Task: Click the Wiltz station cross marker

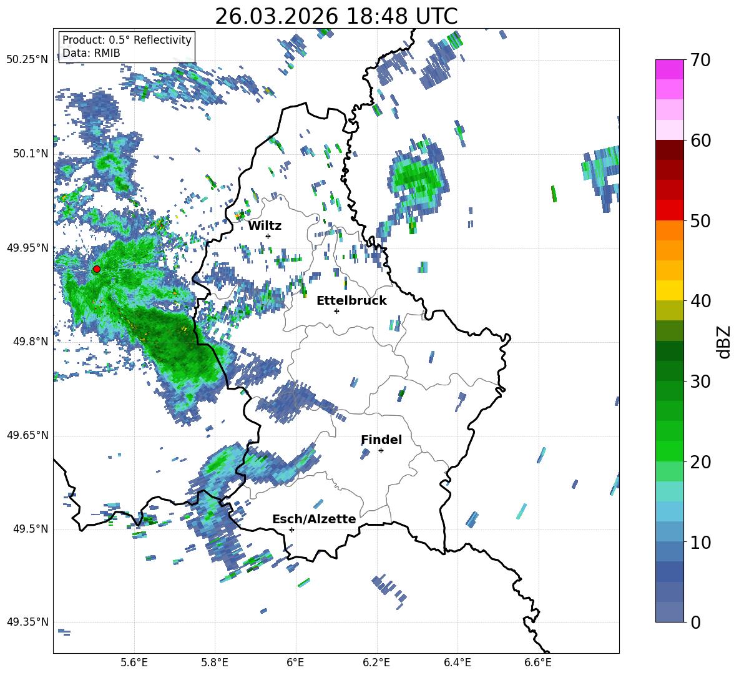Action: coord(268,236)
